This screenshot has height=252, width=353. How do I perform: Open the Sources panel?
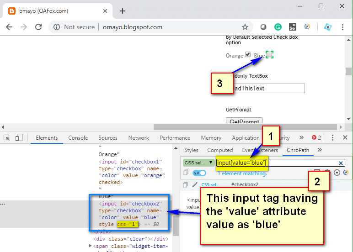[x=108, y=138]
